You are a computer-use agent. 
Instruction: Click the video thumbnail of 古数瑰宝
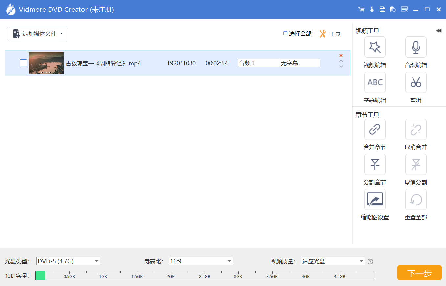tap(46, 63)
